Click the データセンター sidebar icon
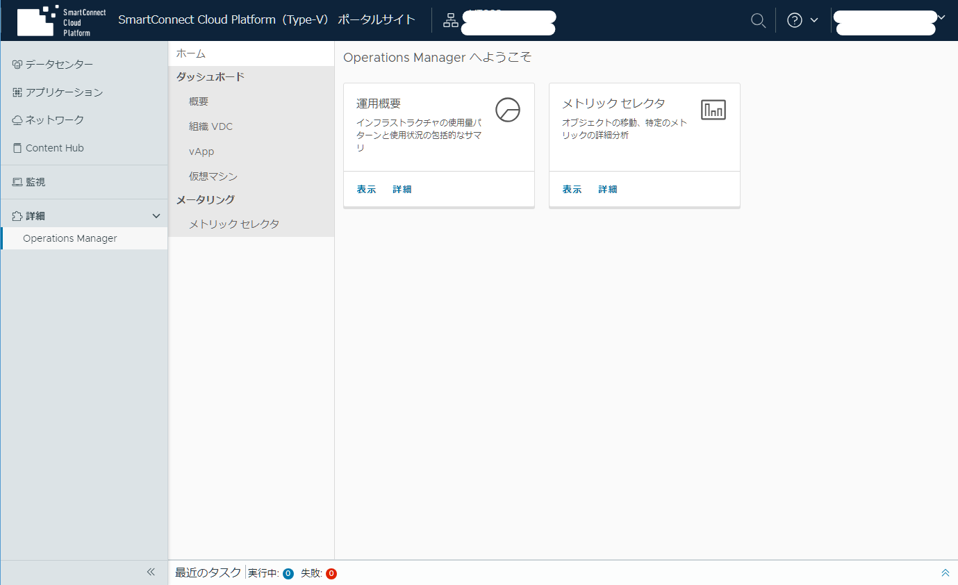The height and width of the screenshot is (585, 958). 17,65
